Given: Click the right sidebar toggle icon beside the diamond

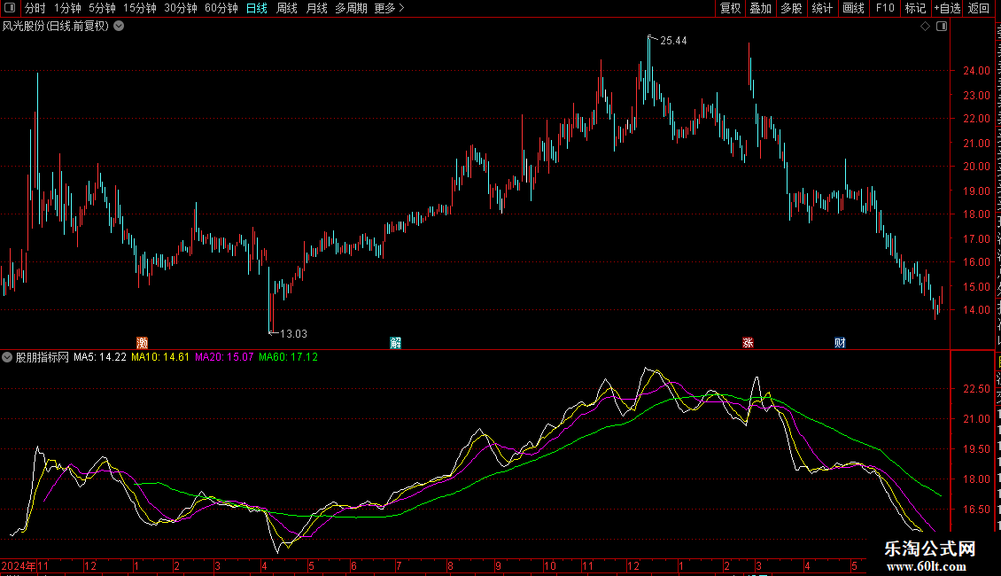Looking at the screenshot, I should (942, 27).
